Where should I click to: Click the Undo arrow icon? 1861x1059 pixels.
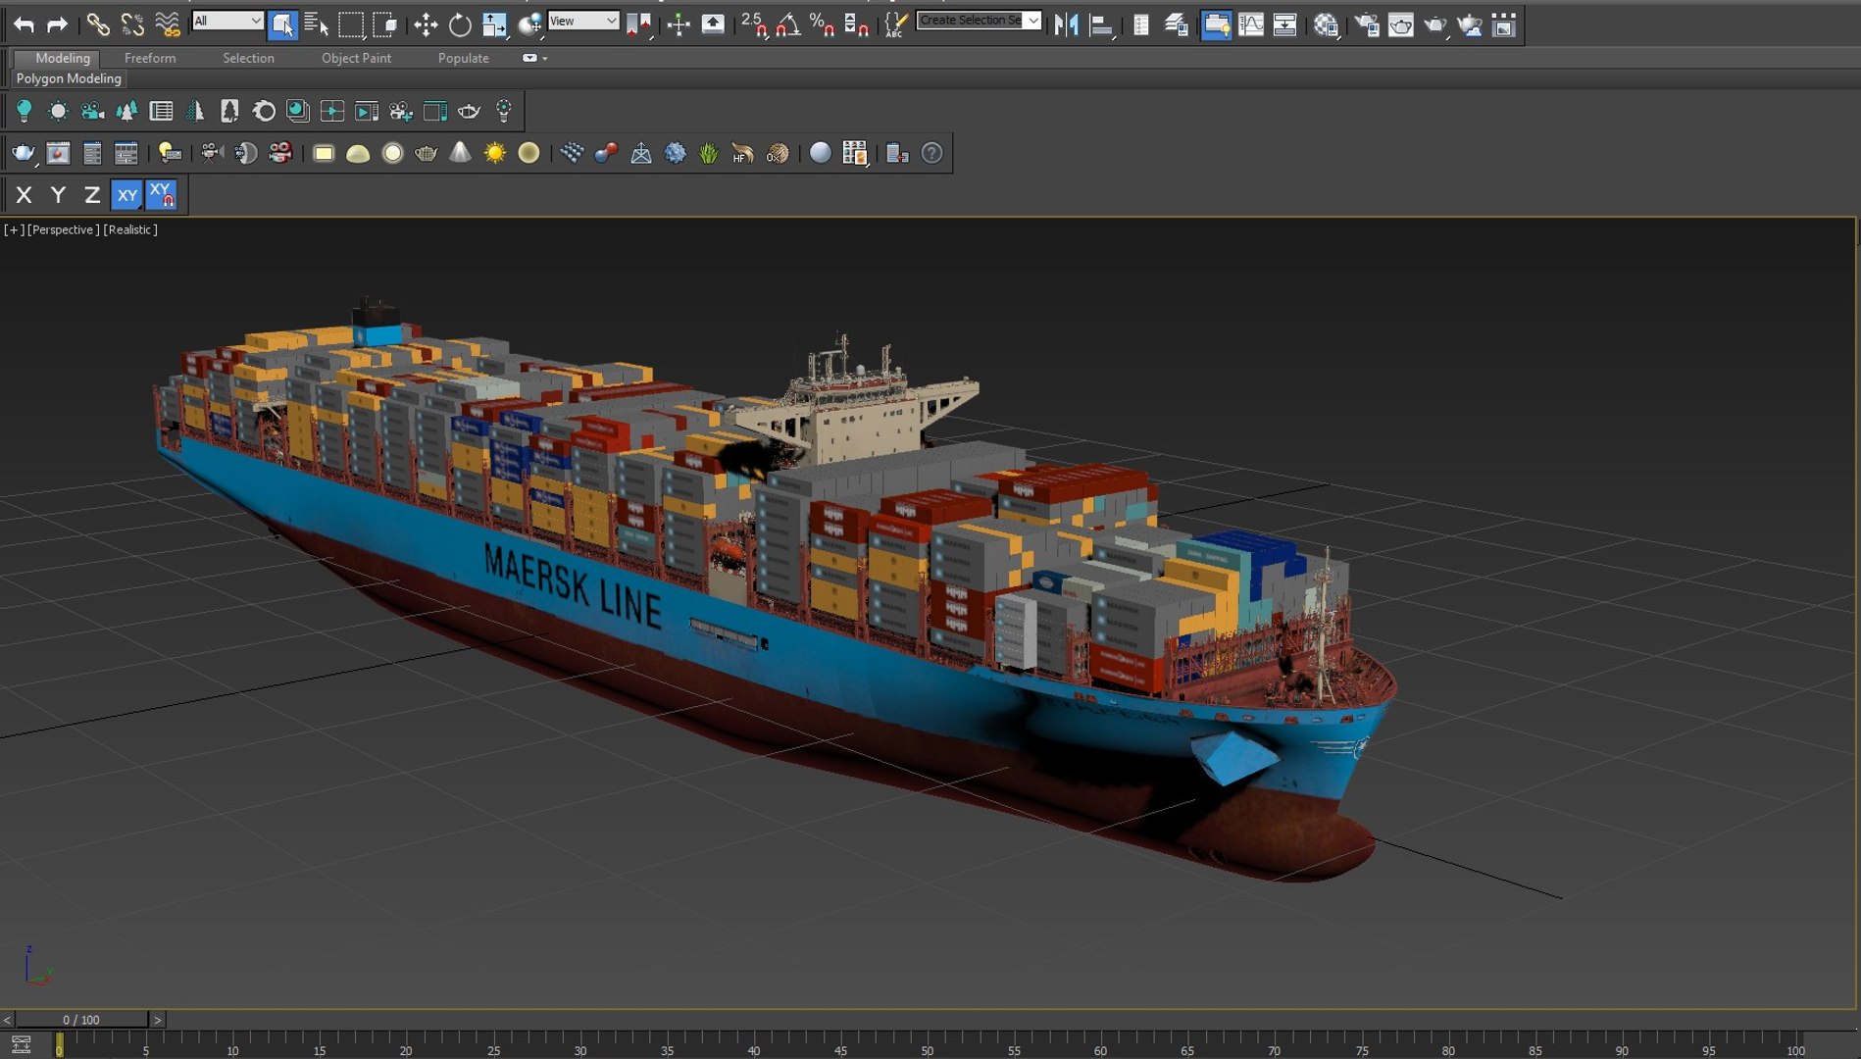point(24,25)
